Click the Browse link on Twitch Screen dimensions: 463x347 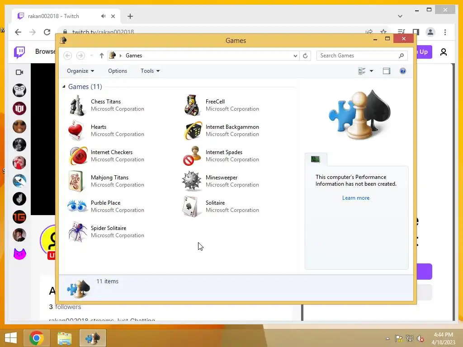tap(45, 52)
